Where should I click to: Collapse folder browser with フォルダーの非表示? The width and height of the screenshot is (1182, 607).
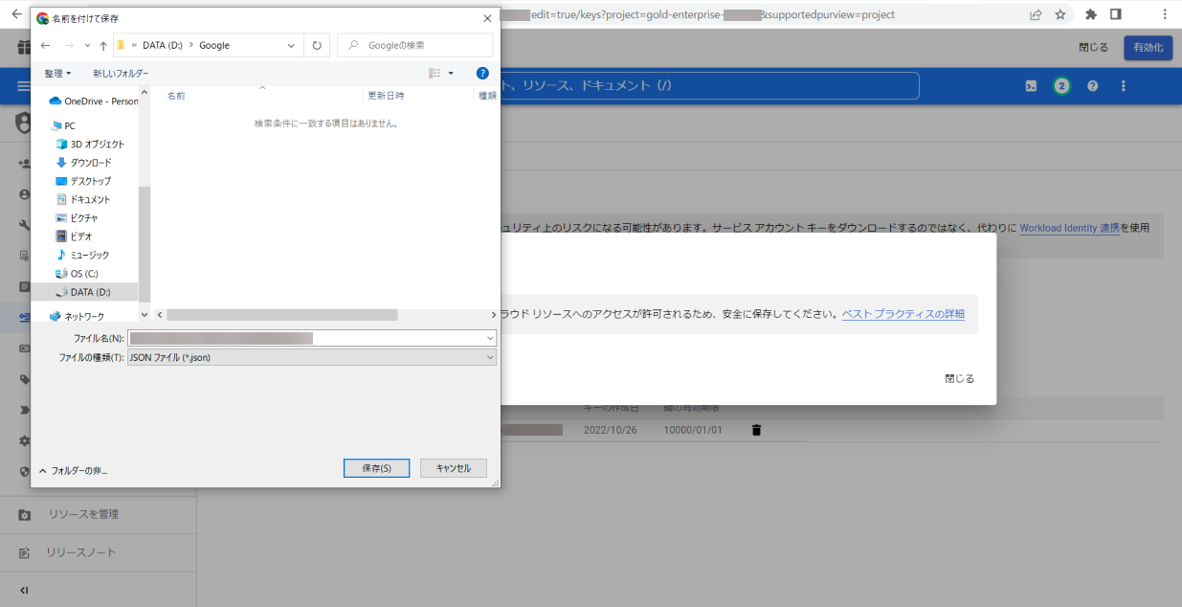(x=73, y=471)
